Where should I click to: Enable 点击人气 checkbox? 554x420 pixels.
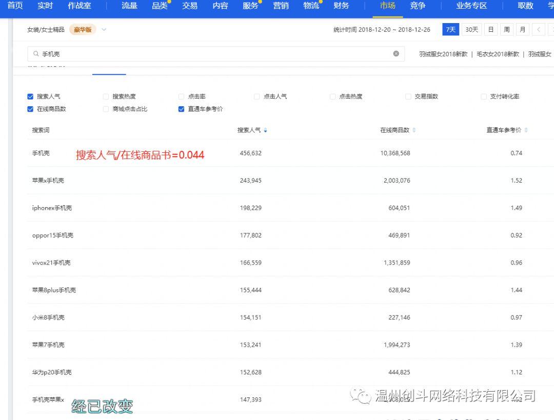pyautogui.click(x=257, y=96)
